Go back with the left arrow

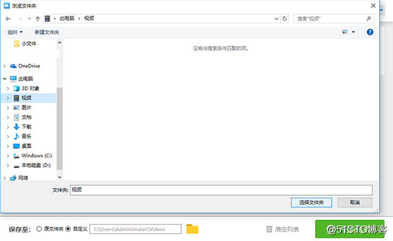point(8,19)
